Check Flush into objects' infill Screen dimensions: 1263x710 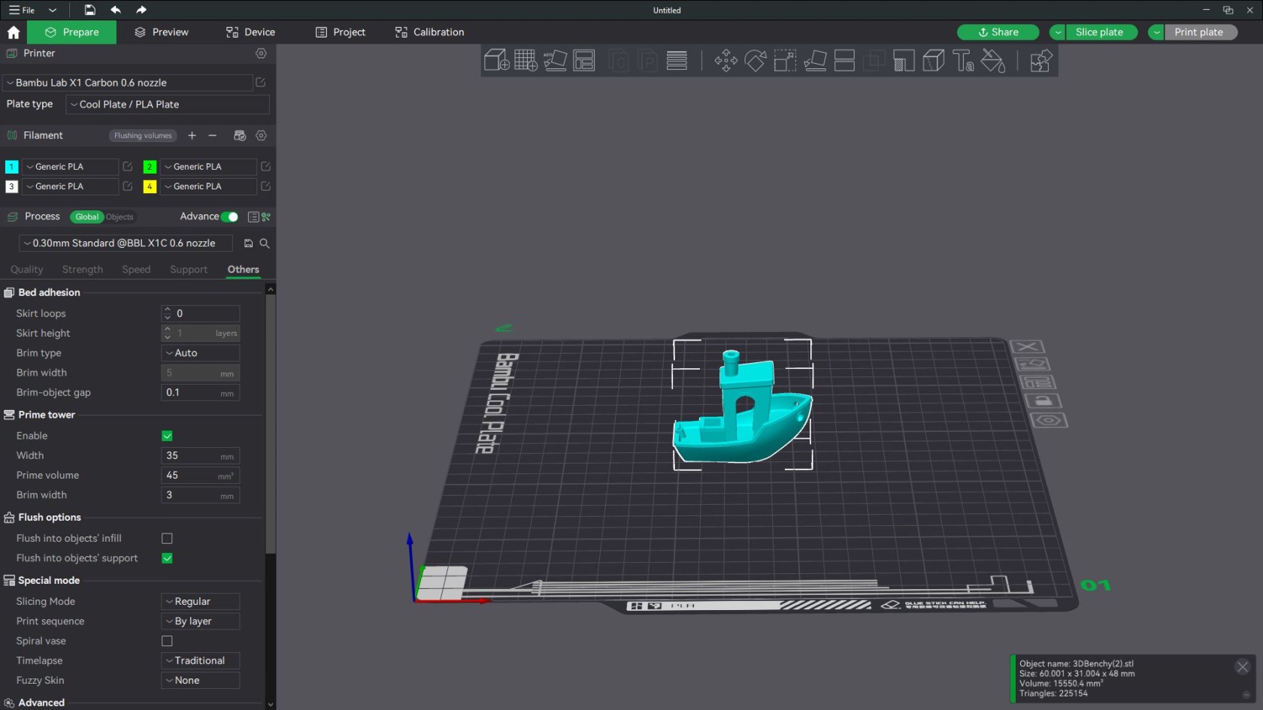(167, 539)
